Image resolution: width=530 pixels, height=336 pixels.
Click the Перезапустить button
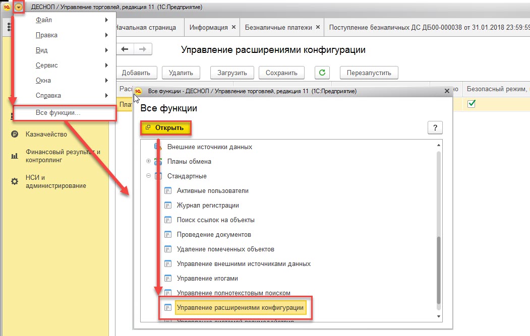tap(369, 73)
